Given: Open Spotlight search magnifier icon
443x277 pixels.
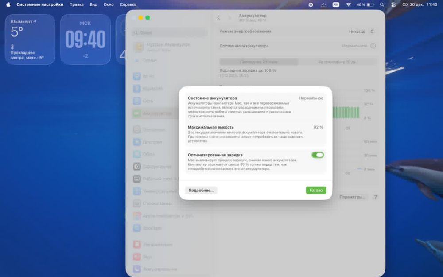Looking at the screenshot, I should click(x=382, y=4).
